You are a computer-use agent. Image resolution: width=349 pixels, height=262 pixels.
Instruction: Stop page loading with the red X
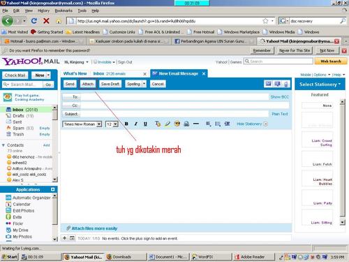coord(46,21)
